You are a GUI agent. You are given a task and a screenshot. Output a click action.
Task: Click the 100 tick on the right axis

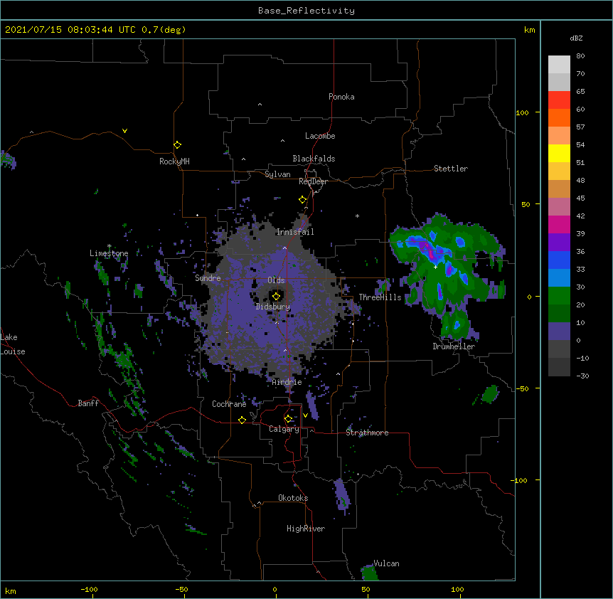click(x=522, y=113)
